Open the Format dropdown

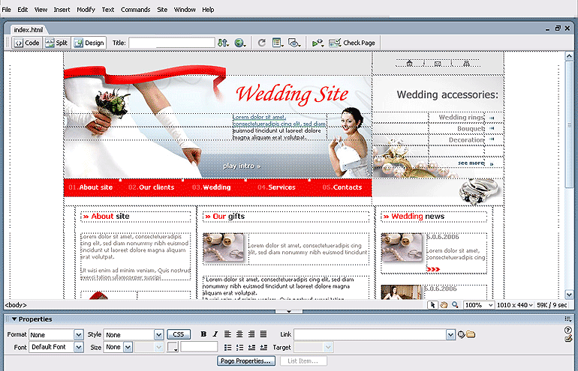79,334
